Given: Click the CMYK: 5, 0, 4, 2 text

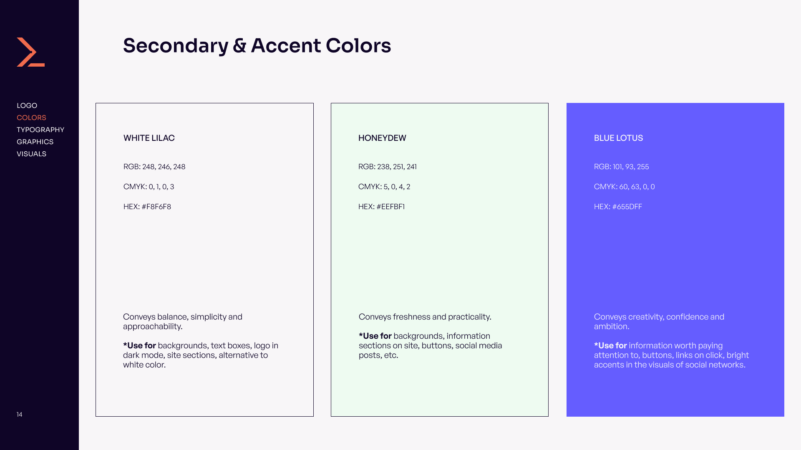Looking at the screenshot, I should 384,187.
